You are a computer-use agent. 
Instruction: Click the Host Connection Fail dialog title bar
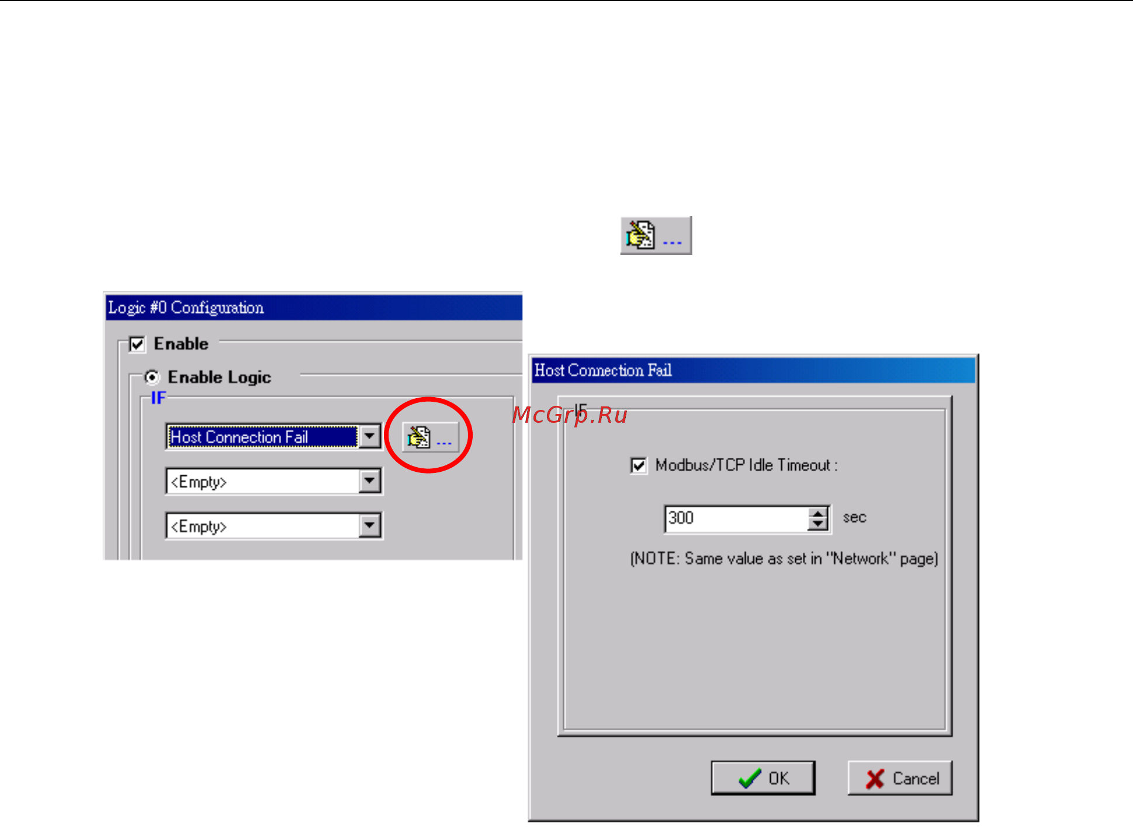[x=753, y=370]
